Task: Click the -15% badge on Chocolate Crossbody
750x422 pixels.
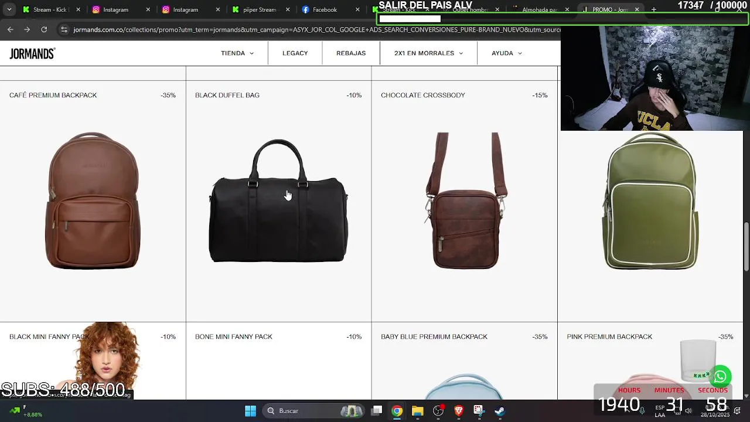Action: click(x=540, y=95)
